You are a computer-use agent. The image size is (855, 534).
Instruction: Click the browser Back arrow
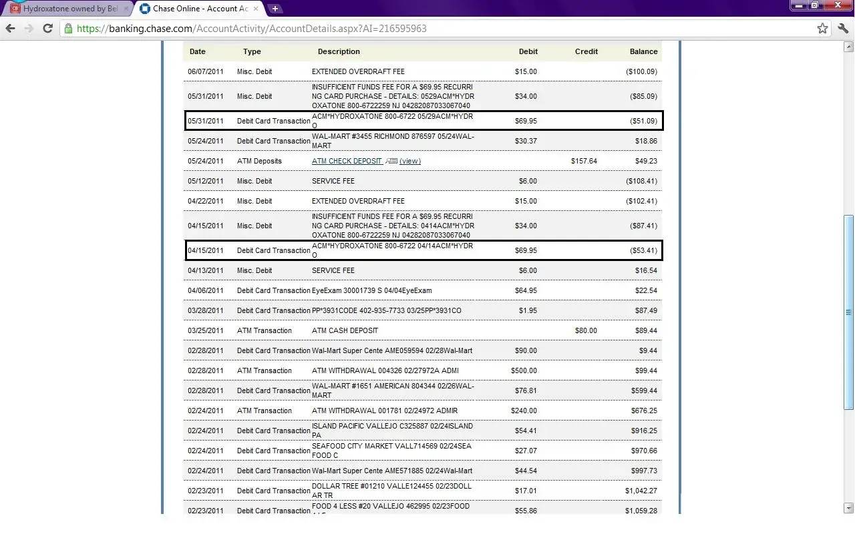[11, 28]
